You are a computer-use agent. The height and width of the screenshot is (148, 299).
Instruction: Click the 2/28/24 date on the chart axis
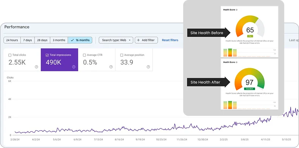pos(15,139)
